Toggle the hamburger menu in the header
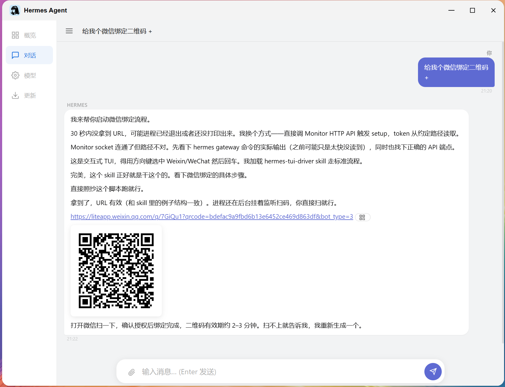 point(69,31)
